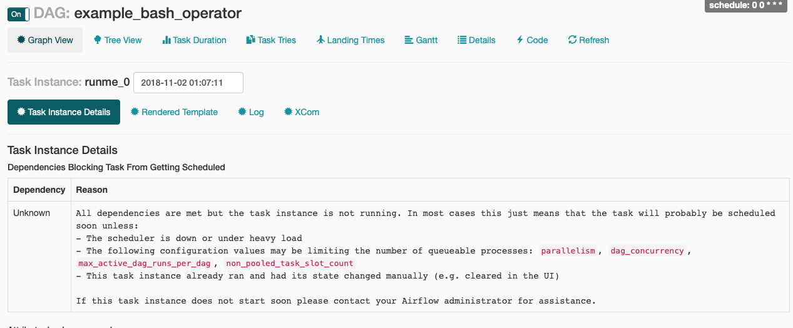Toggle the DAG On switch
Screen dimensions: 793x328
click(x=18, y=14)
